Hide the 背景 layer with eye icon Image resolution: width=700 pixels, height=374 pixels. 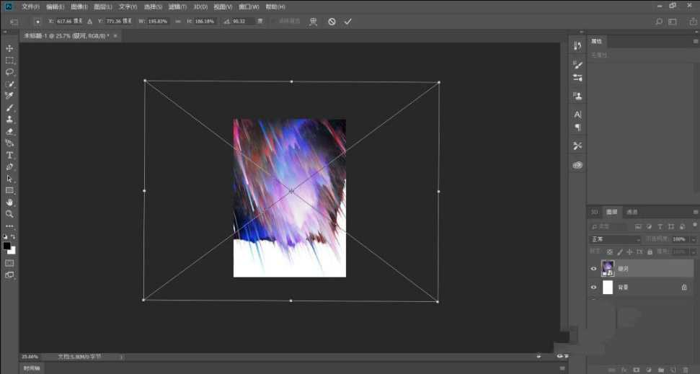pyautogui.click(x=594, y=287)
